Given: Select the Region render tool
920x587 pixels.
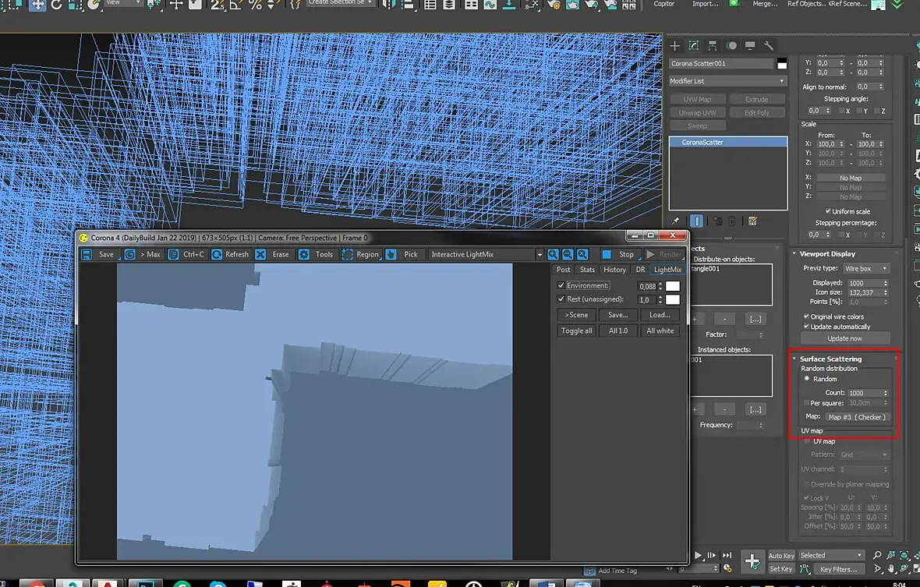Looking at the screenshot, I should [359, 254].
